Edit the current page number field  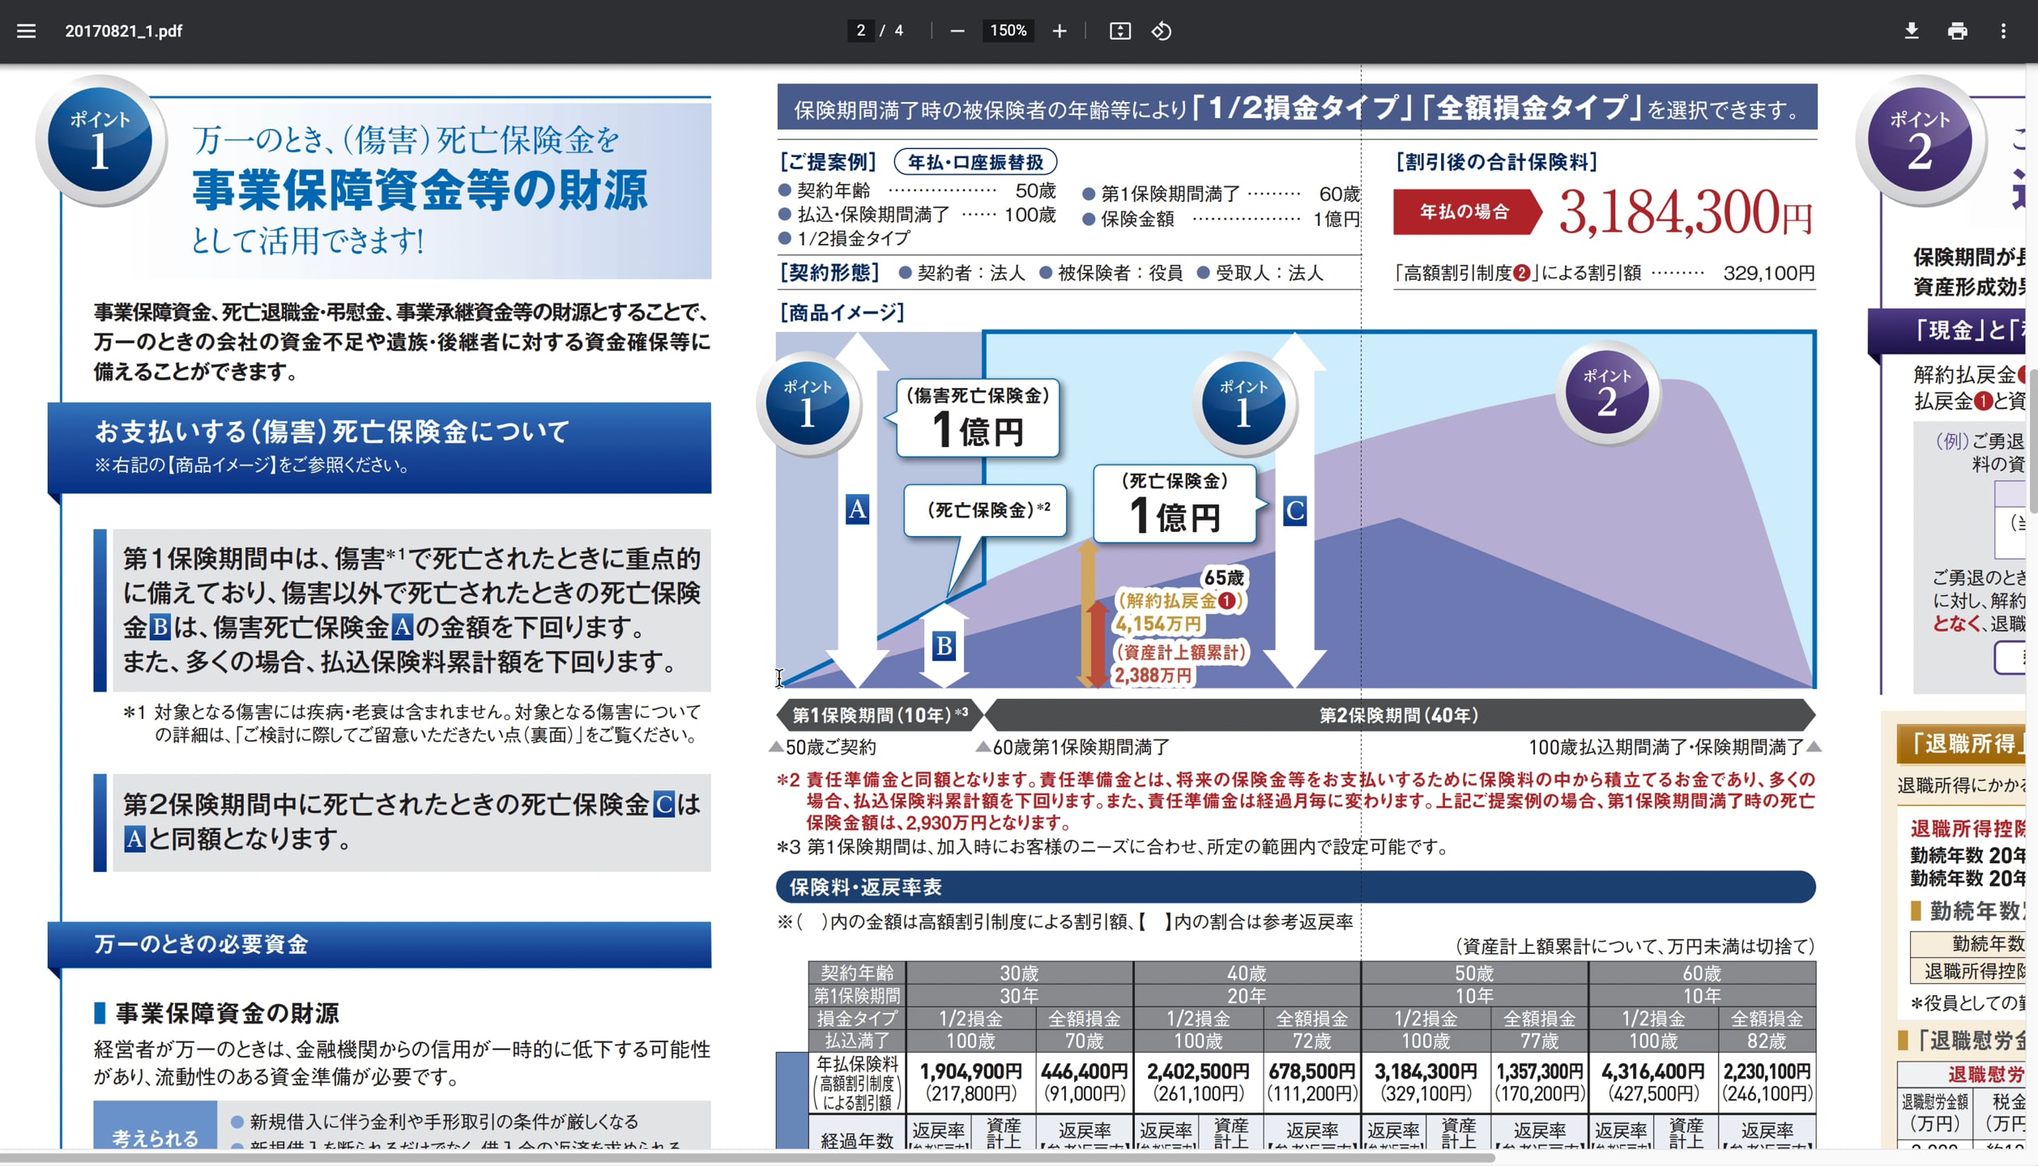860,31
